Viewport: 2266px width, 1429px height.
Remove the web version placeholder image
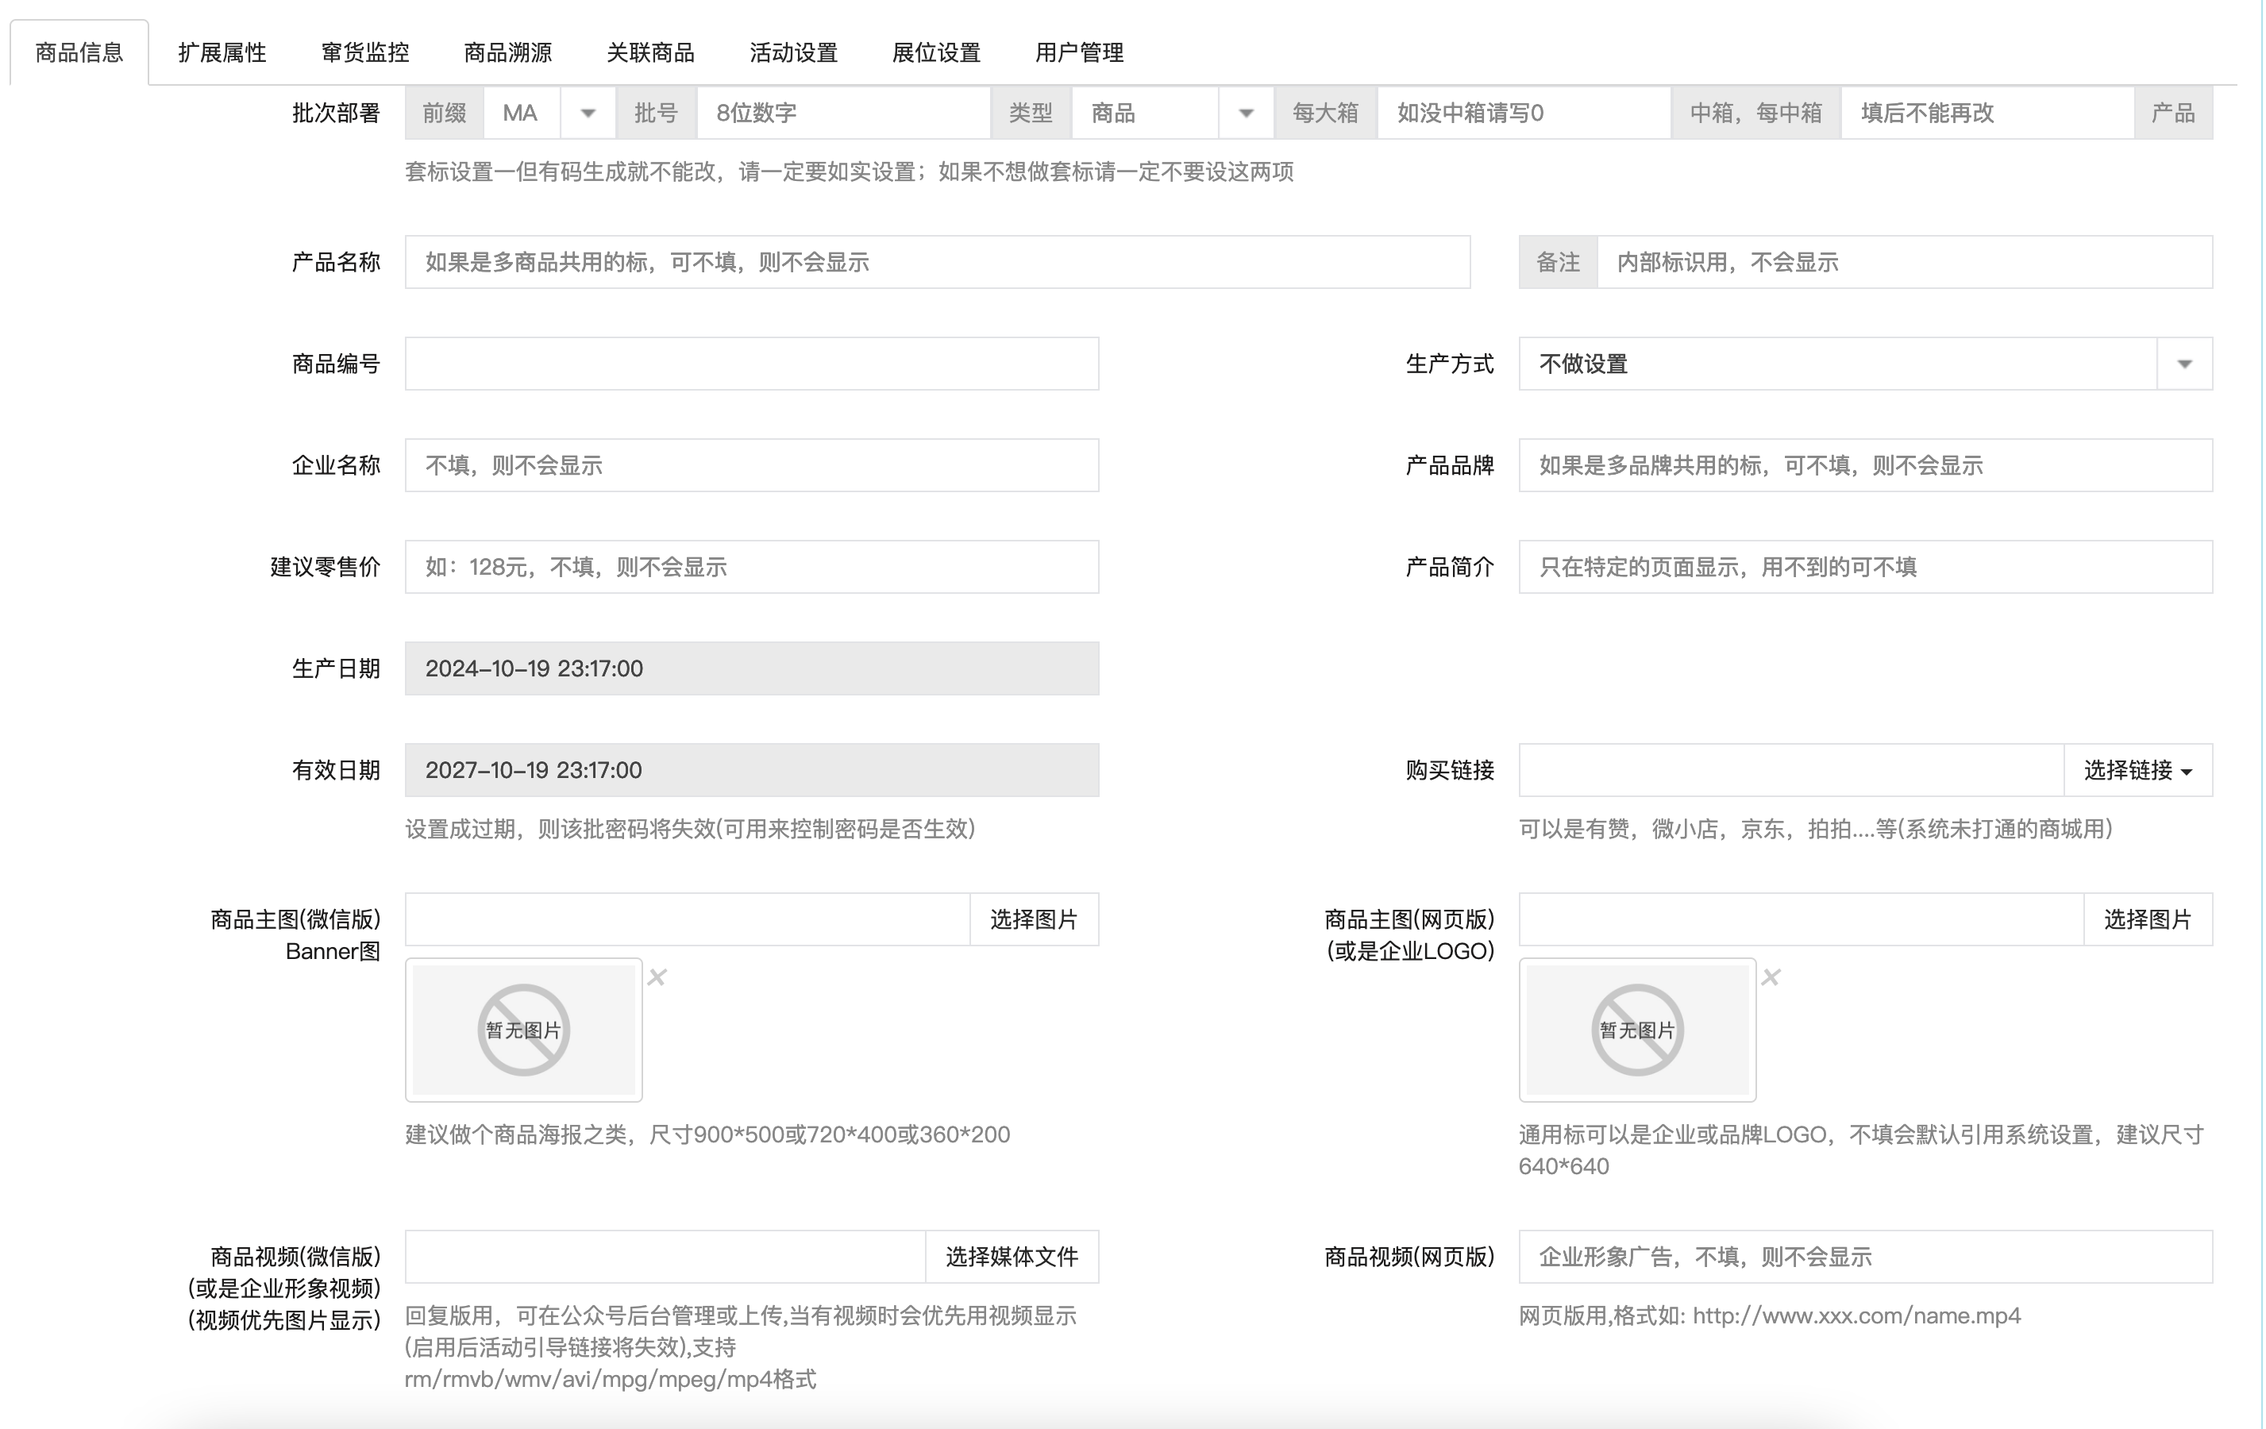click(1771, 977)
